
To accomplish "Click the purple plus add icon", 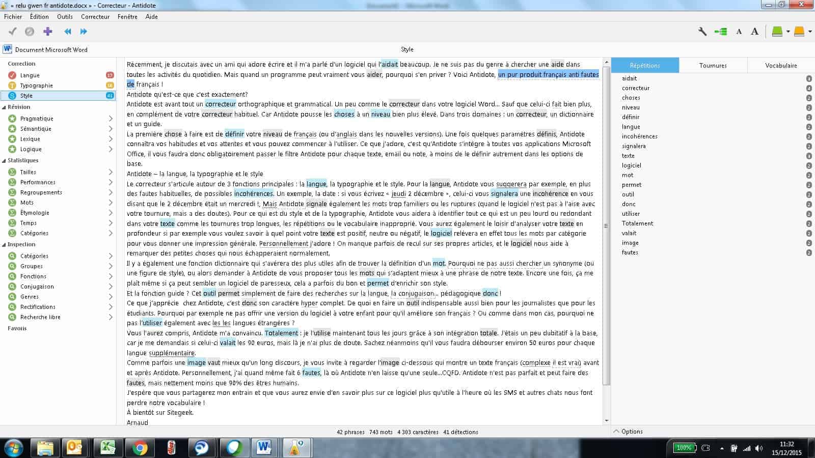I will 48,32.
